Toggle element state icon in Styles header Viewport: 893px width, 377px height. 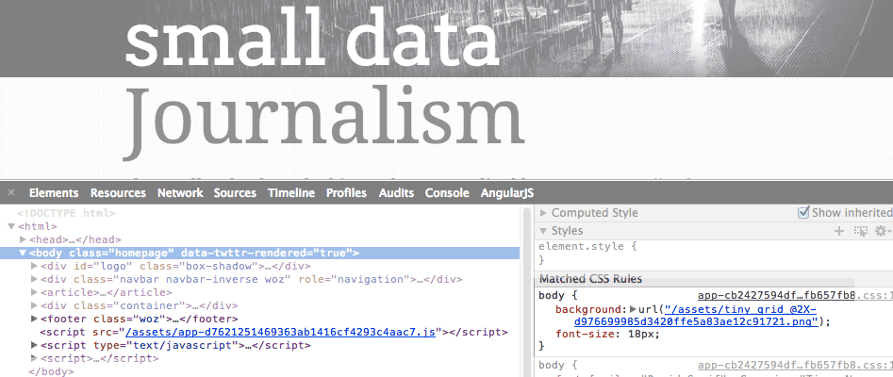(860, 231)
